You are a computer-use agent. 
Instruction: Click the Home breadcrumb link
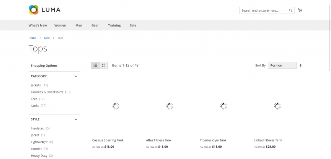pyautogui.click(x=32, y=38)
